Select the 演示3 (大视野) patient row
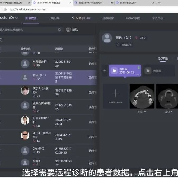The image size is (178, 178). click(x=48, y=92)
